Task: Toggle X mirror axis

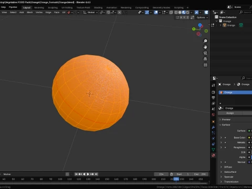Action: [181, 17]
